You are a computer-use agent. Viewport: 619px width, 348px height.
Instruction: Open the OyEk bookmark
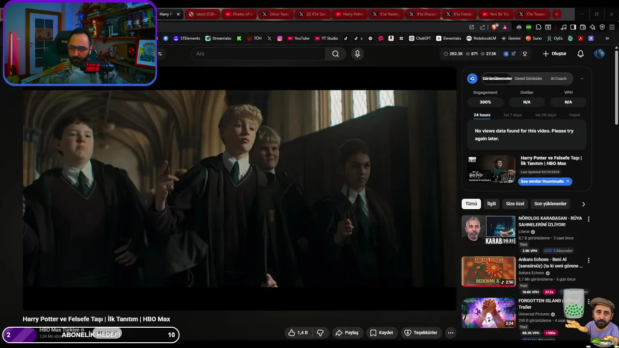coord(555,38)
